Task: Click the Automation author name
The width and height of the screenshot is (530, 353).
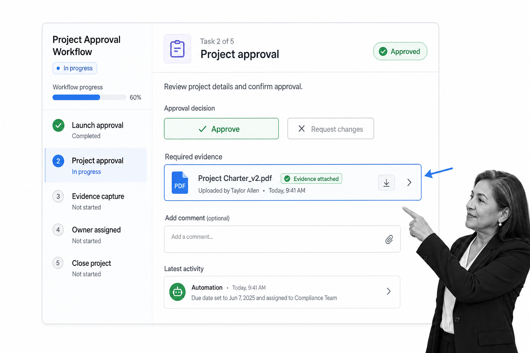Action: [207, 288]
